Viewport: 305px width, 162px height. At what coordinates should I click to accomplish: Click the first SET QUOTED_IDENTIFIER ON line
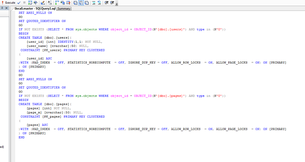[x=42, y=21]
